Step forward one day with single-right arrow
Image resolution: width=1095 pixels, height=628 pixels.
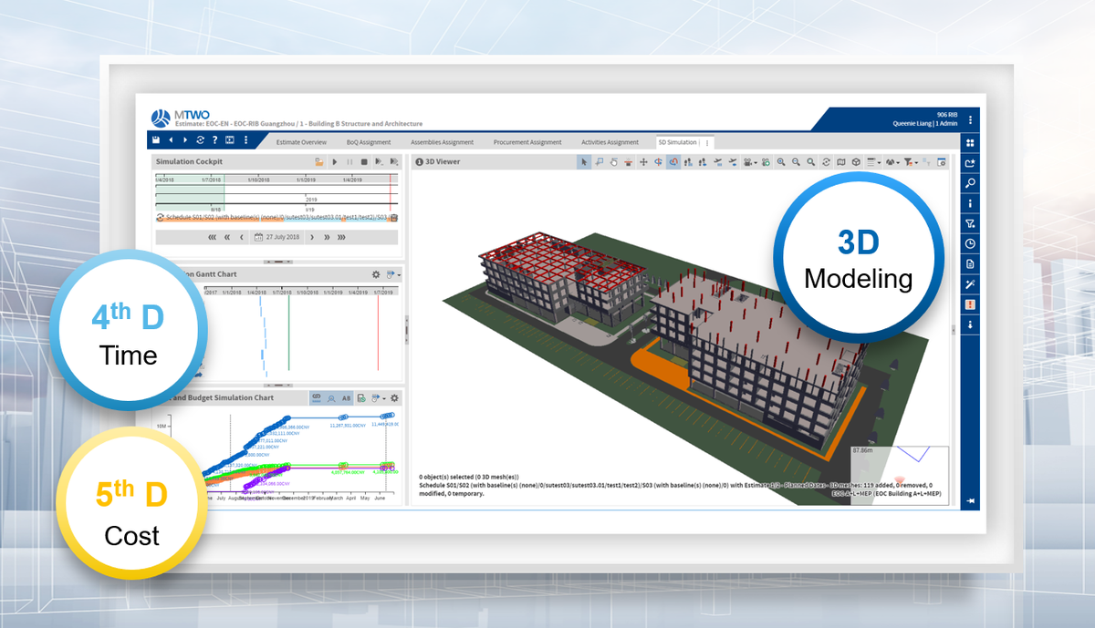(x=312, y=237)
